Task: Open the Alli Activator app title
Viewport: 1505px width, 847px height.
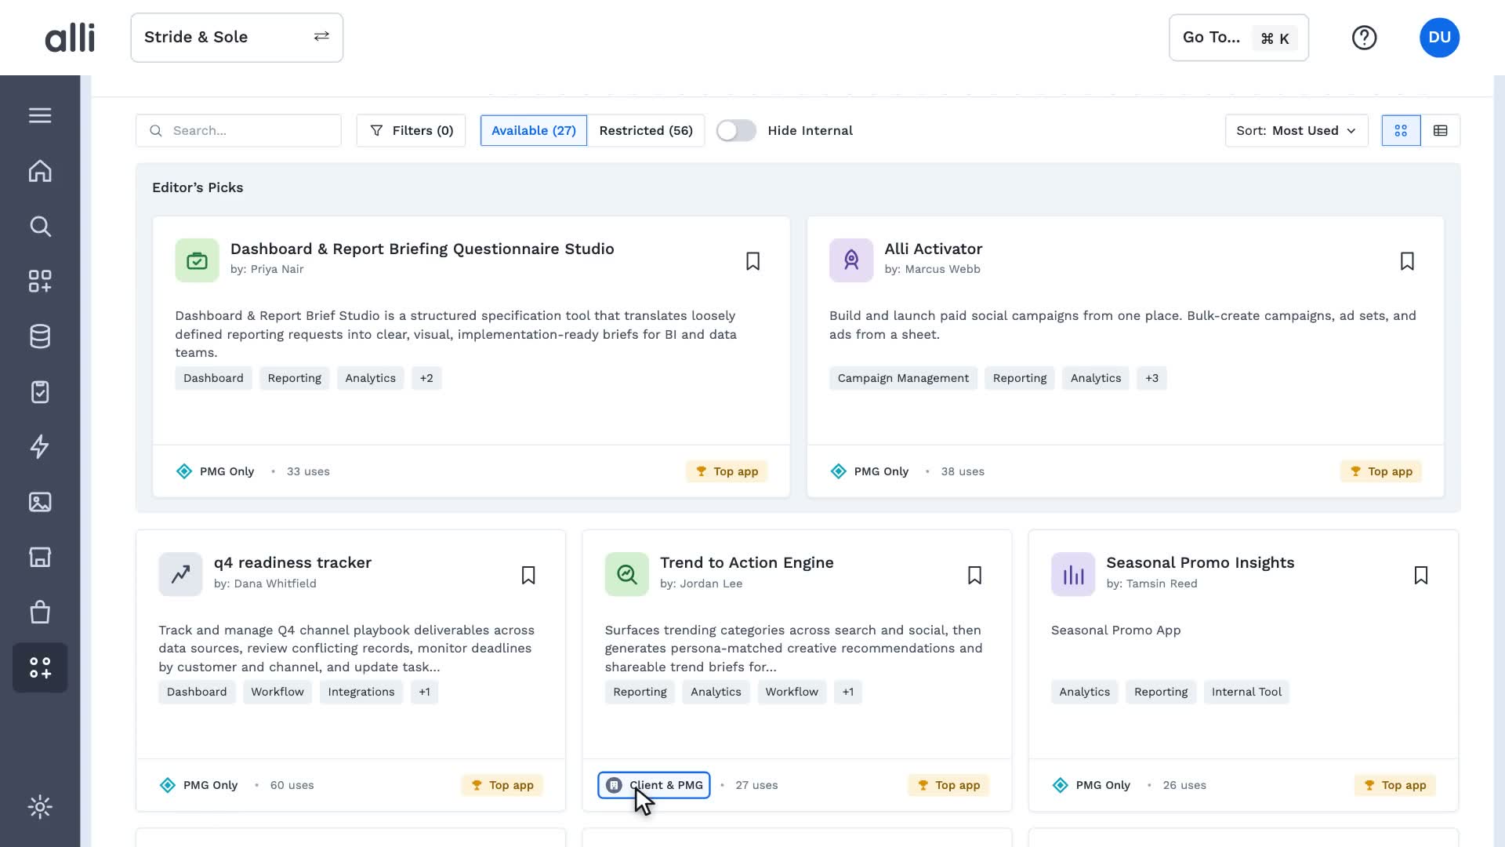Action: [933, 249]
